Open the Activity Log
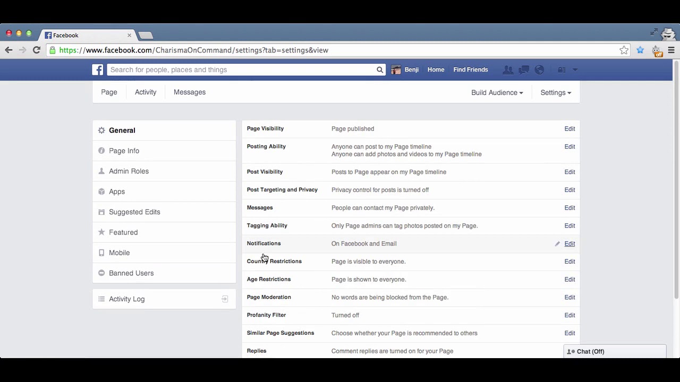 [x=164, y=299]
